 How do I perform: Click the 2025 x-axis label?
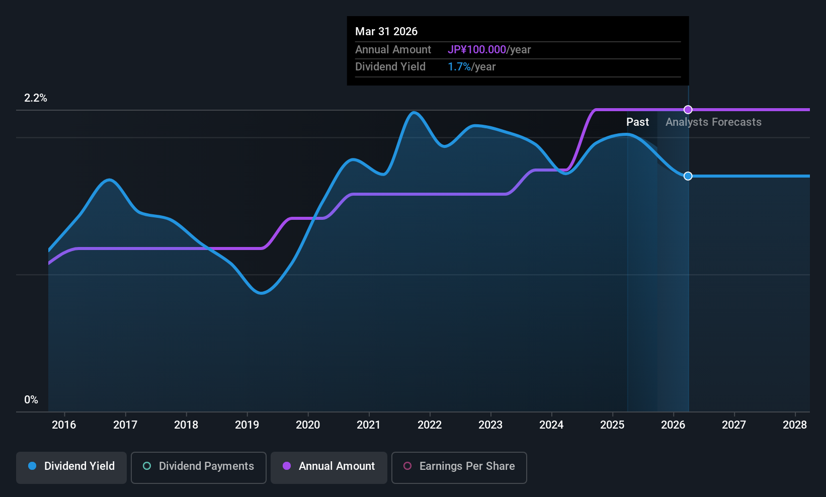[x=612, y=425]
